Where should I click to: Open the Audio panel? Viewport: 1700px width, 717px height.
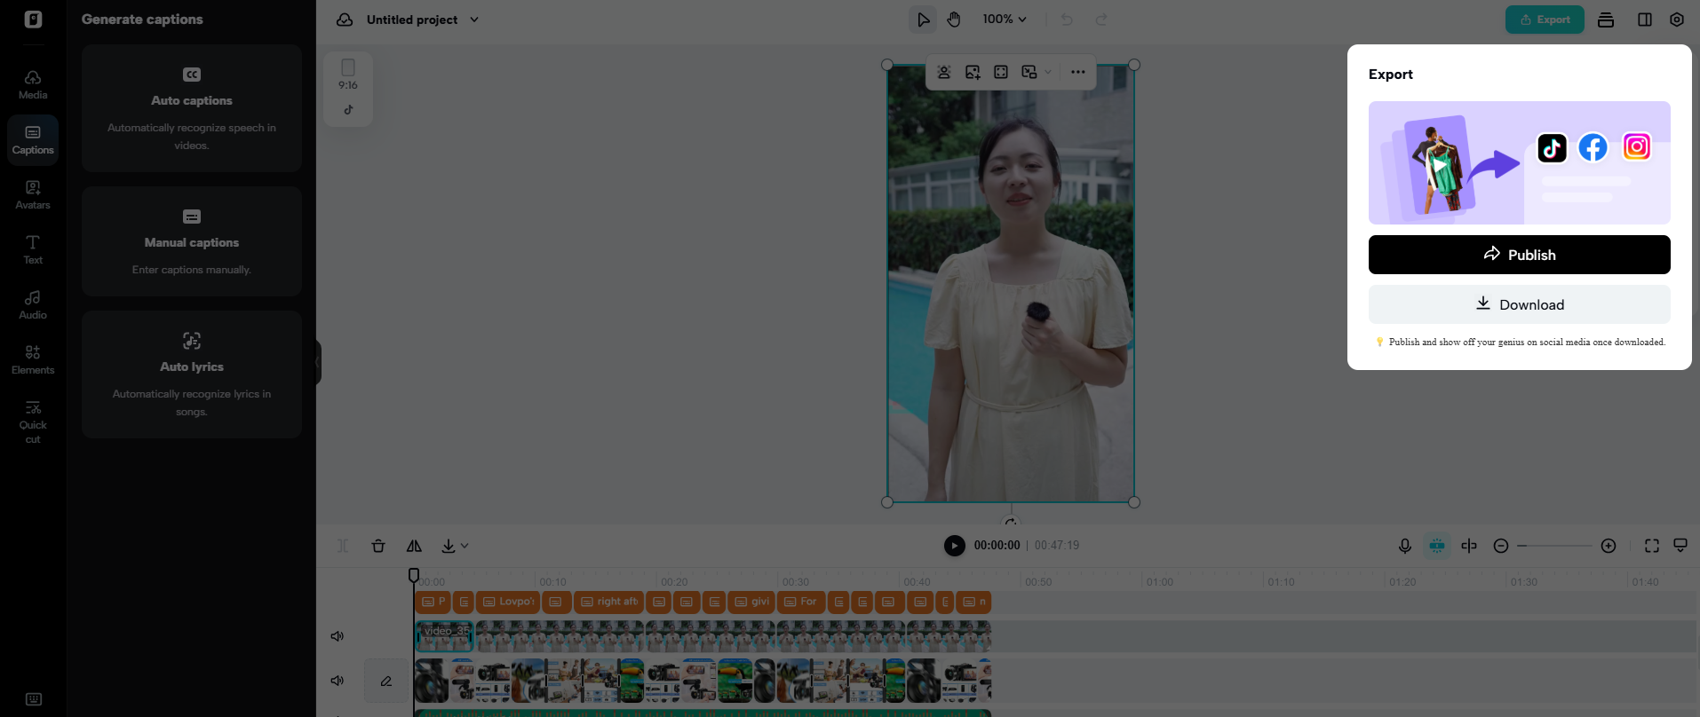(x=33, y=304)
